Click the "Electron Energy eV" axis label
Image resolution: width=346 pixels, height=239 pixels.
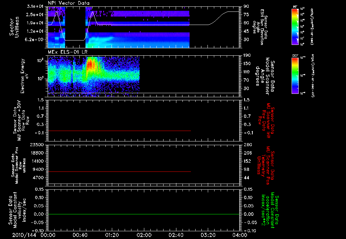pyautogui.click(x=24, y=76)
